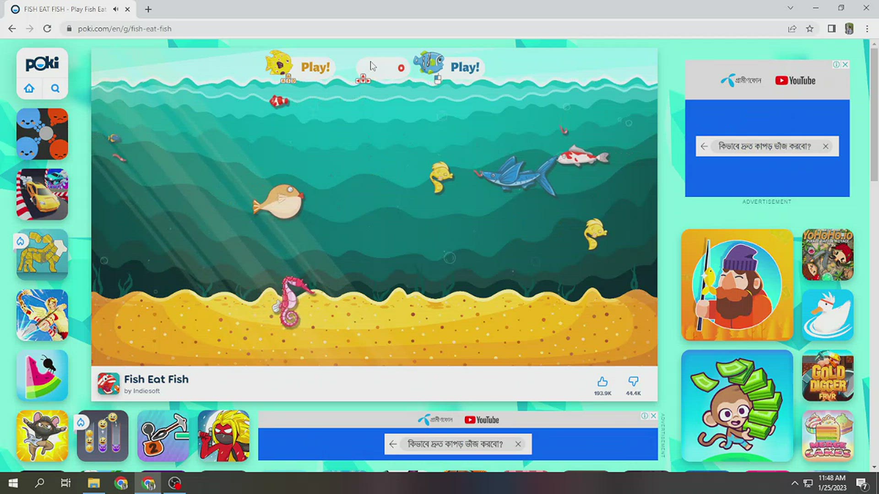Share this page via address bar icon
Image resolution: width=879 pixels, height=494 pixels.
[792, 29]
